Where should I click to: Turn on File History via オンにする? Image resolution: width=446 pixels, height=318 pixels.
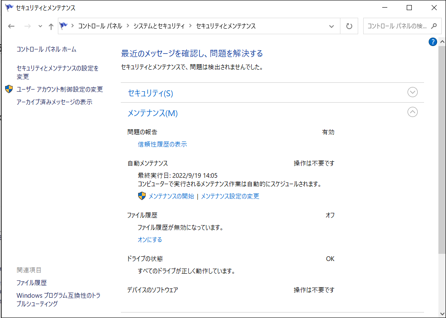point(150,239)
